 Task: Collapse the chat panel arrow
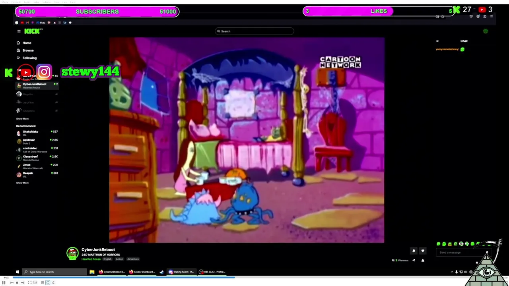tap(437, 41)
